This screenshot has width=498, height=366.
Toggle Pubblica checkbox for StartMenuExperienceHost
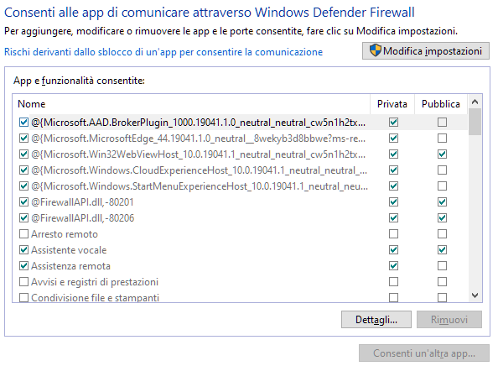coord(442,186)
